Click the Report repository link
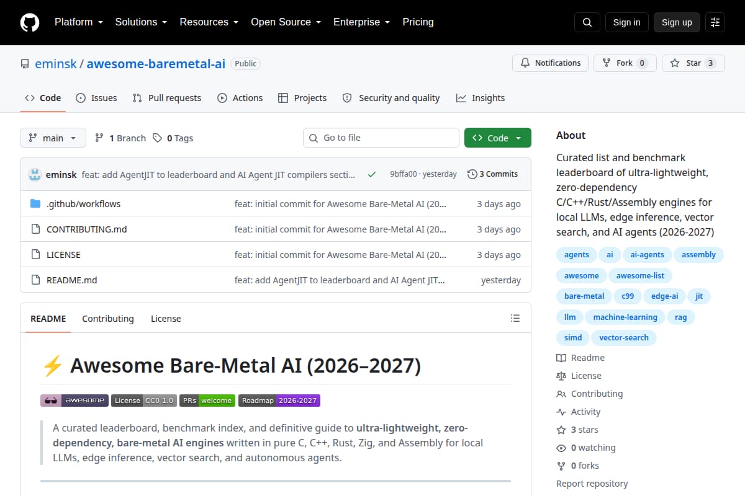745x496 pixels. pyautogui.click(x=592, y=484)
